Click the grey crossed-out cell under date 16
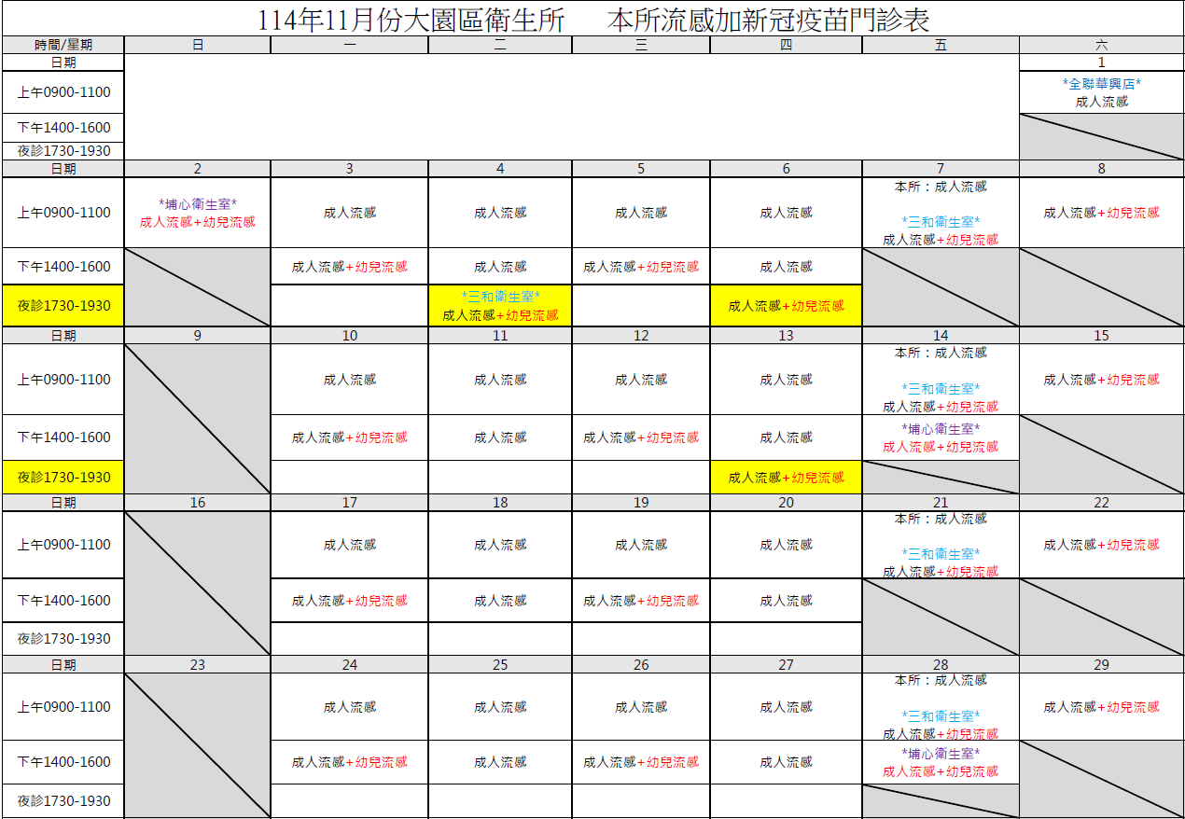Screen dimensions: 1185x819 click(197, 583)
